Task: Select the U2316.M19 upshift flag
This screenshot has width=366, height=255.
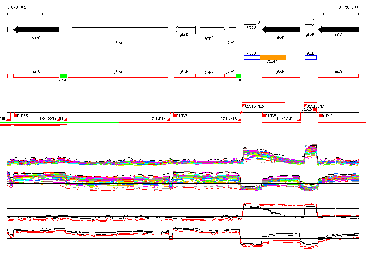Action: [x=244, y=106]
